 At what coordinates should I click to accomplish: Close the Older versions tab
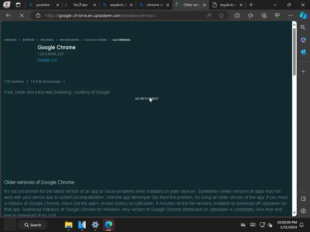point(204,5)
